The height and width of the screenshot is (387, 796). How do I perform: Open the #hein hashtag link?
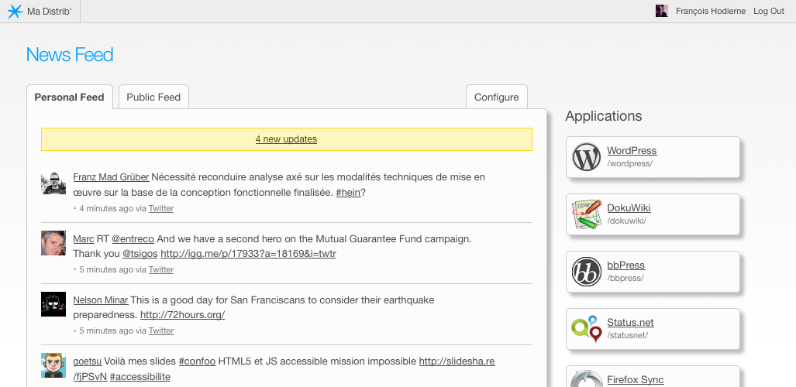click(347, 193)
